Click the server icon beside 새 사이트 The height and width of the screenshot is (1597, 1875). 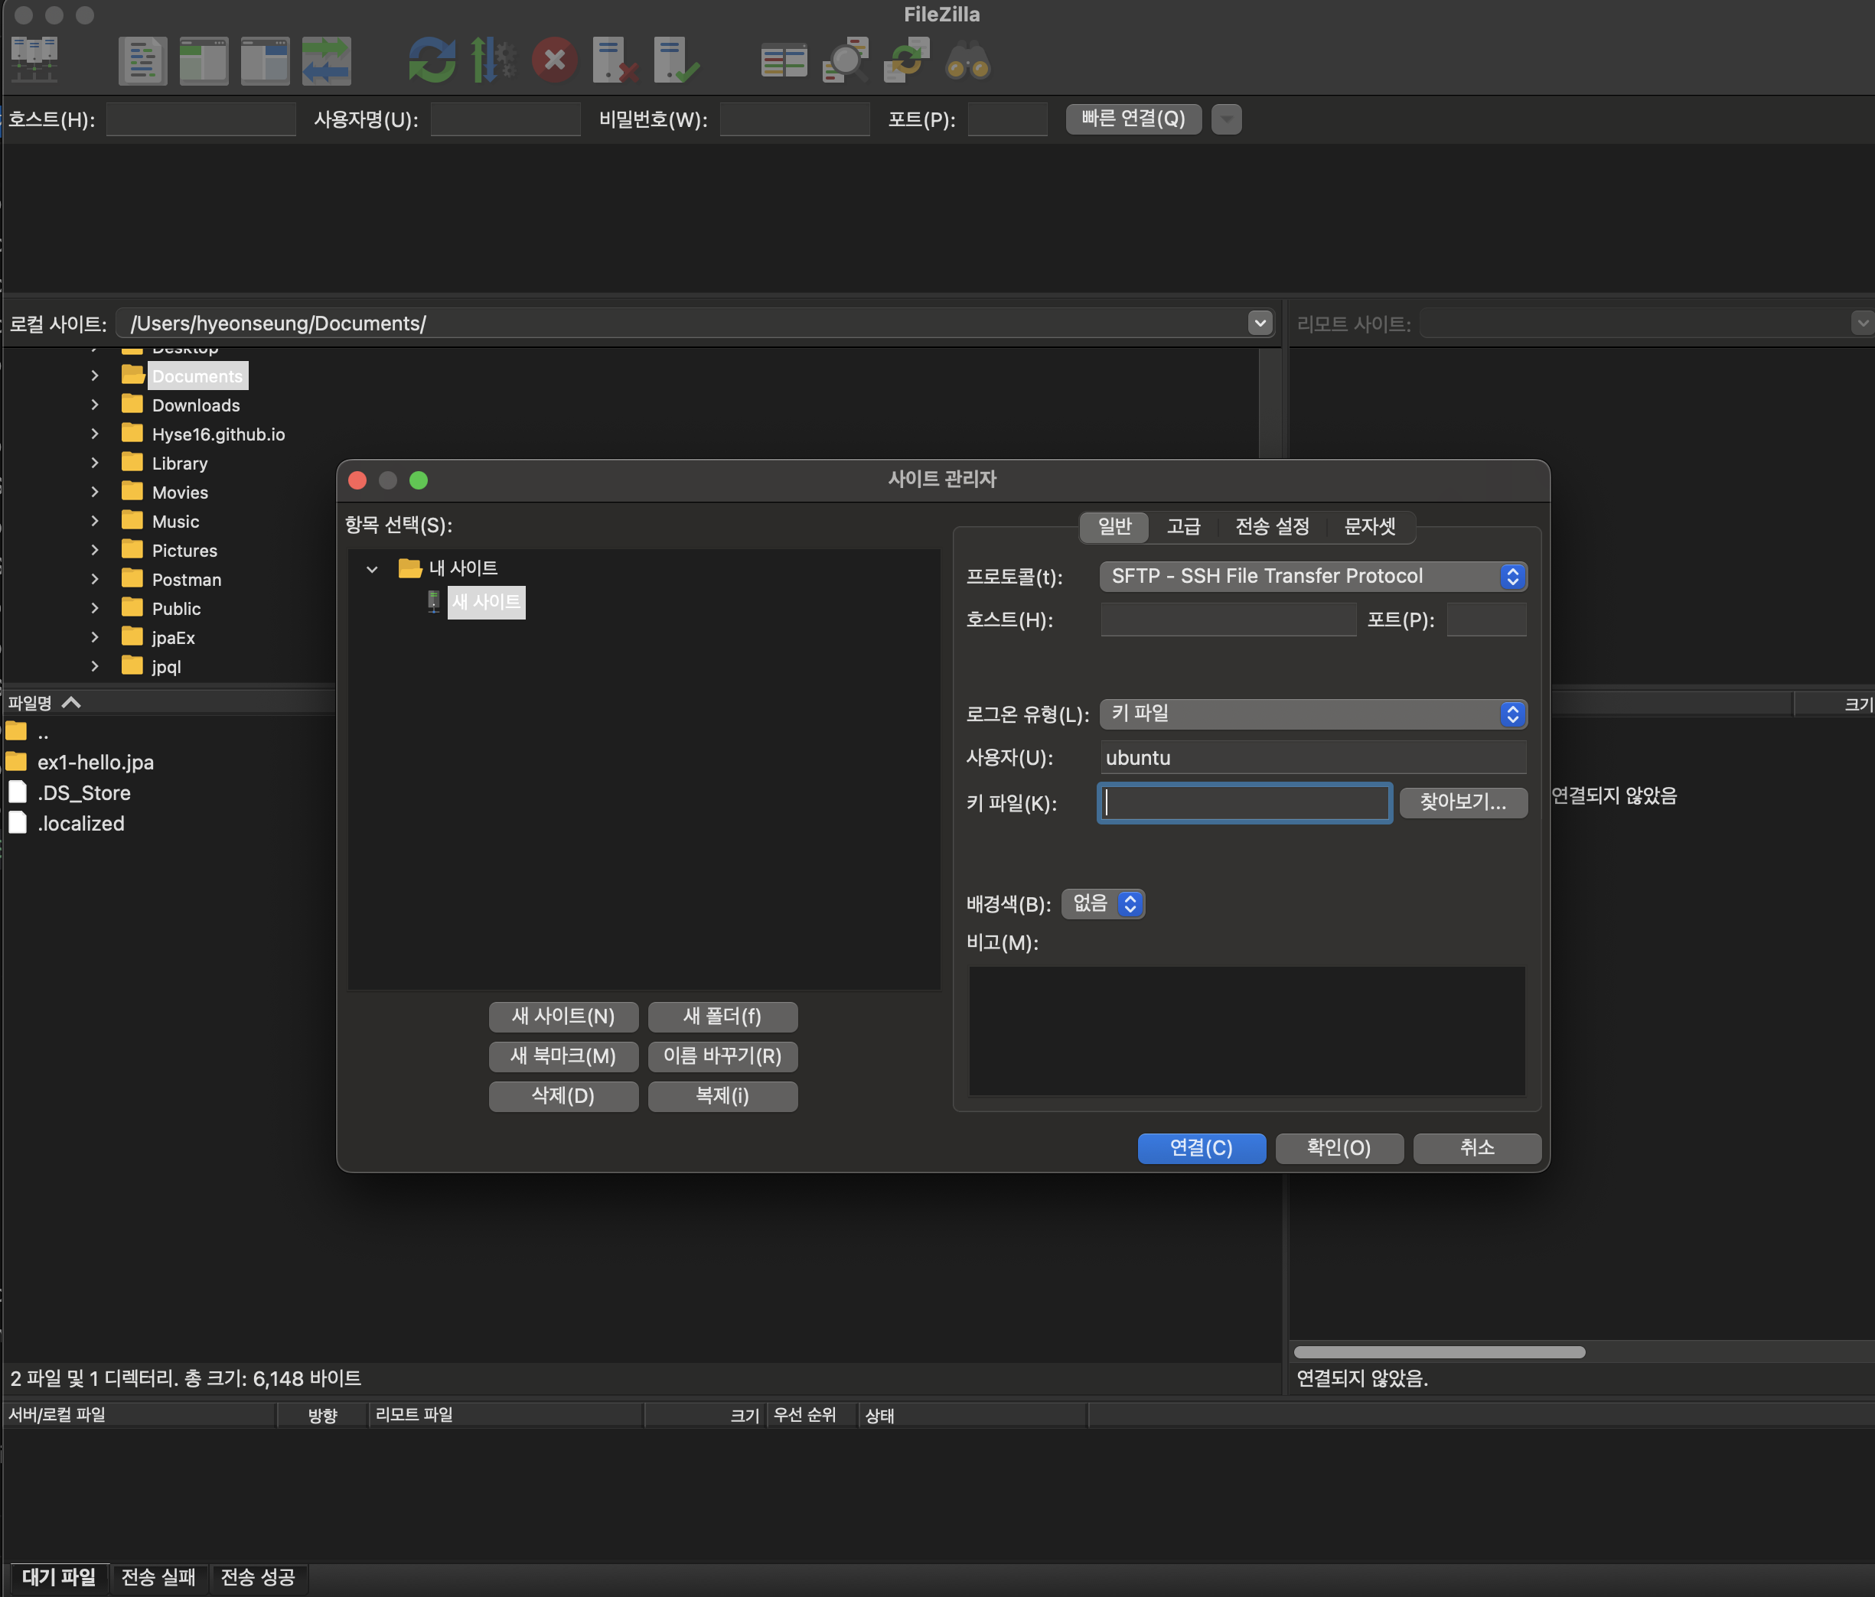pos(433,601)
